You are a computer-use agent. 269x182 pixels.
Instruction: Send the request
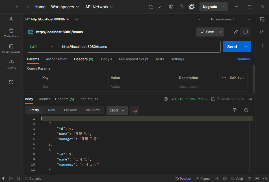point(232,47)
